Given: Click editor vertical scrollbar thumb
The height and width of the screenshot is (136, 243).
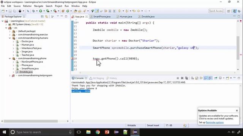Looking at the screenshot, I should click(238, 48).
